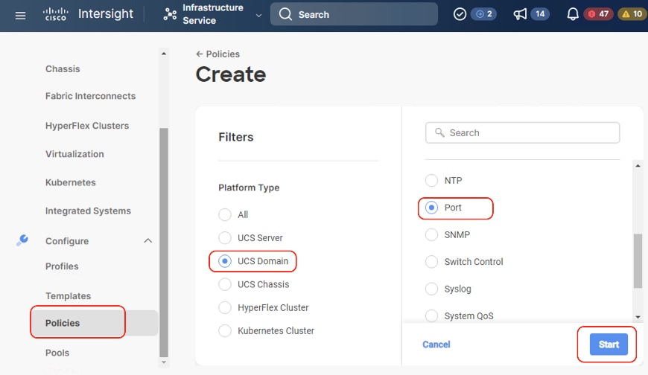Click the Infrastructure Service icon
648x375 pixels.
pyautogui.click(x=170, y=14)
